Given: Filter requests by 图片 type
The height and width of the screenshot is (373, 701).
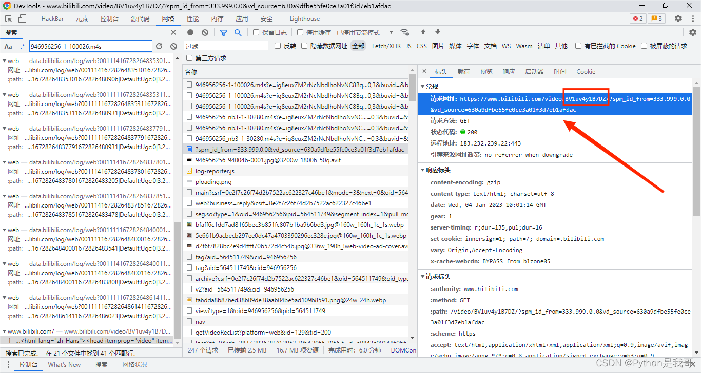Looking at the screenshot, I should pyautogui.click(x=438, y=46).
